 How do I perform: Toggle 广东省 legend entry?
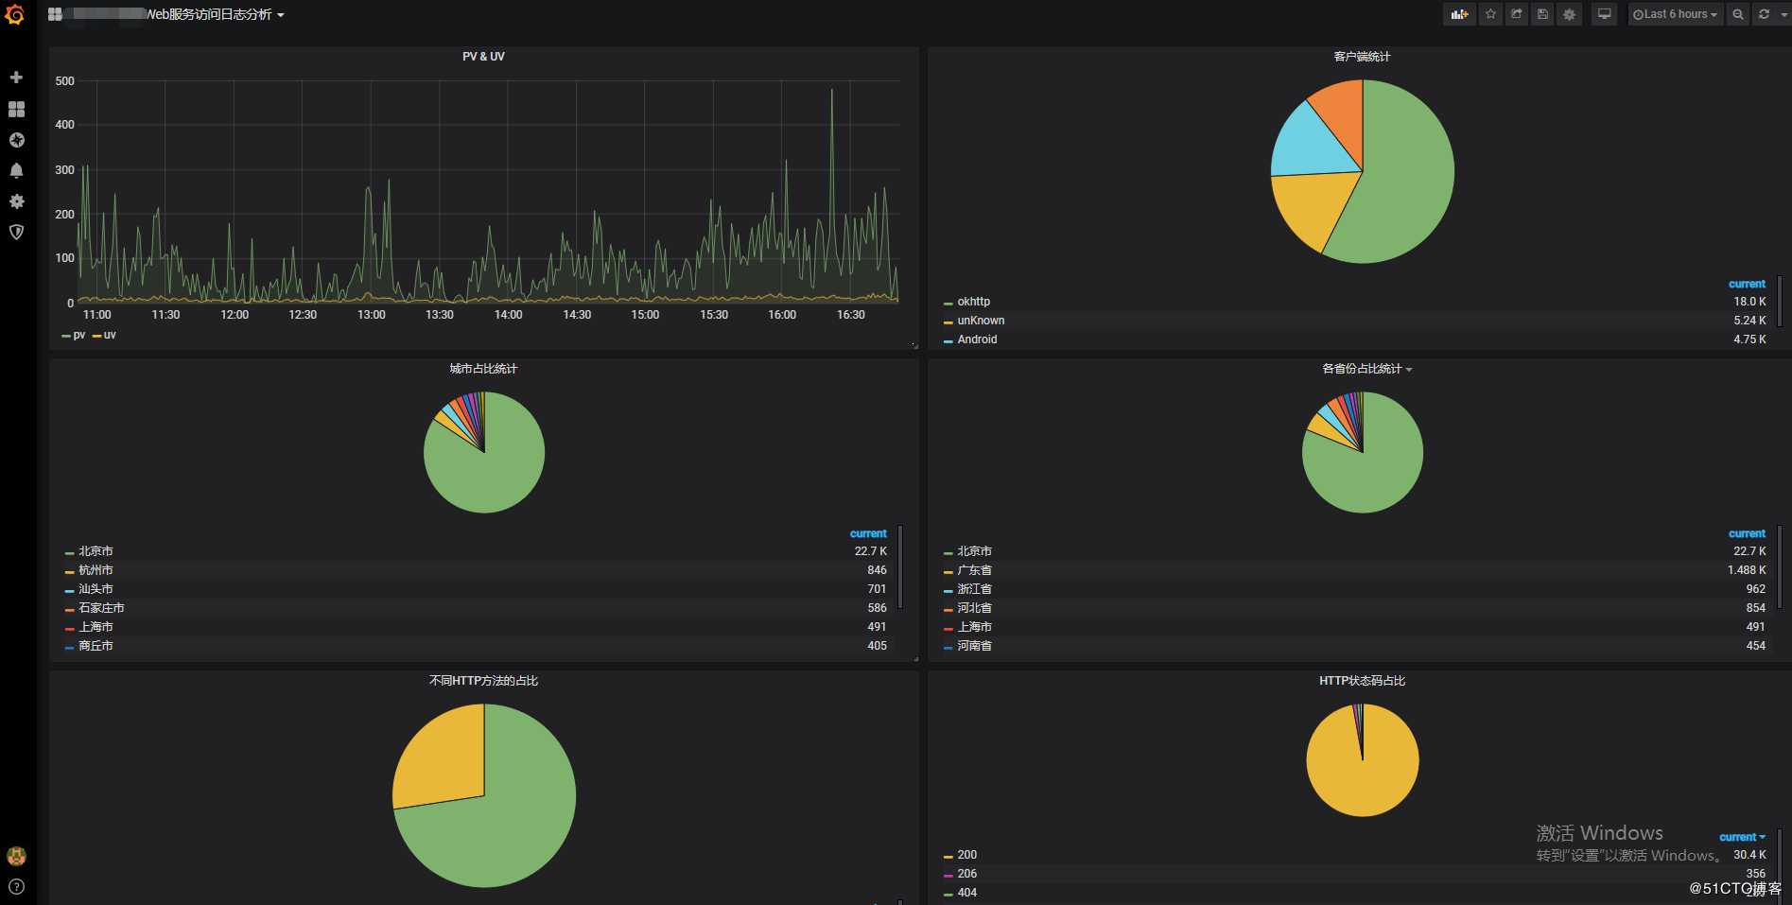click(974, 570)
